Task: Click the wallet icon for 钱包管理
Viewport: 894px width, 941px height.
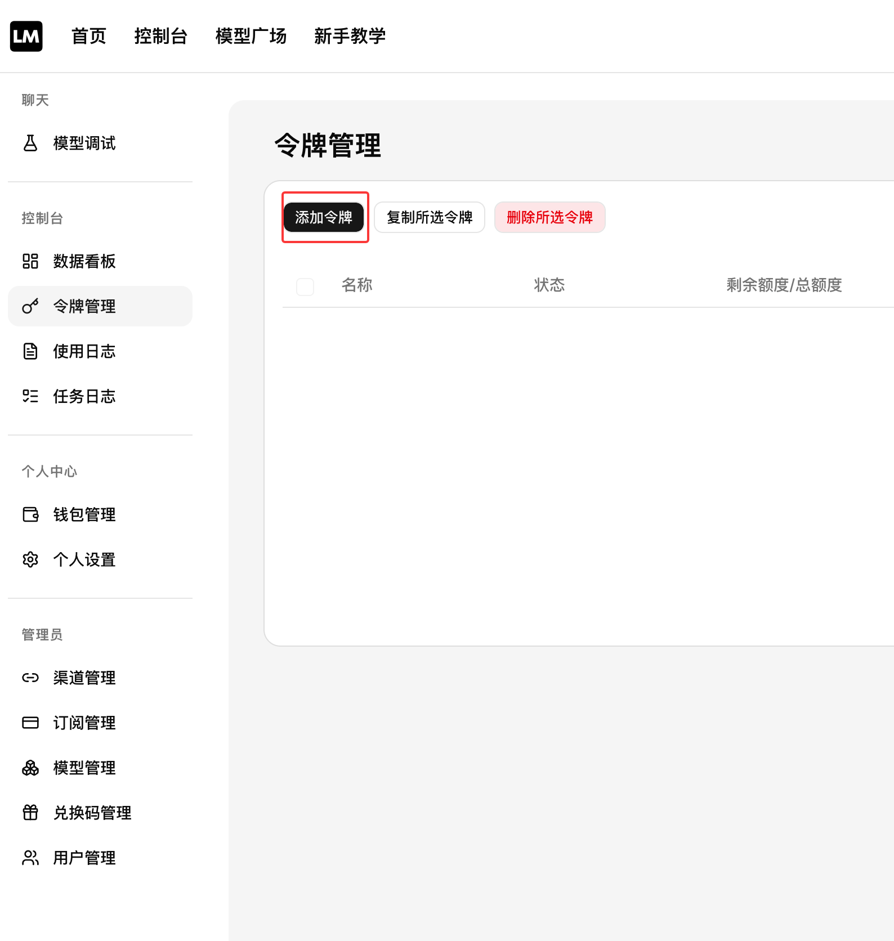Action: [x=30, y=514]
